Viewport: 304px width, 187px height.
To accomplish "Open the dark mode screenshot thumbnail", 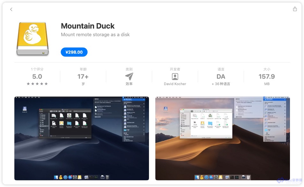I will tap(82, 138).
